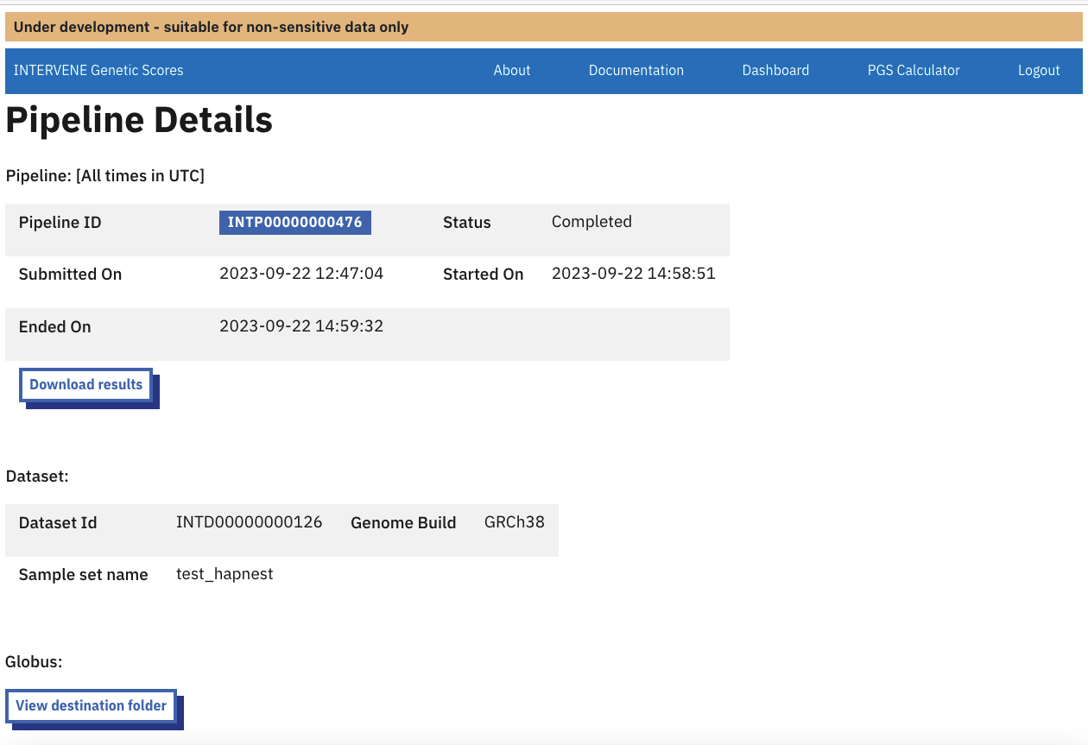Click the GRCh38 genome build value
This screenshot has height=745, width=1088.
514,522
